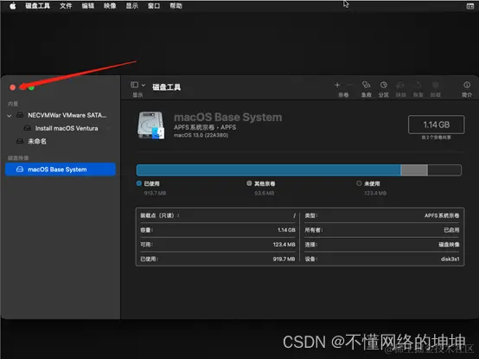The image size is (479, 359).
Task: Close the Disk Utility window with the red button
Action: (12, 87)
